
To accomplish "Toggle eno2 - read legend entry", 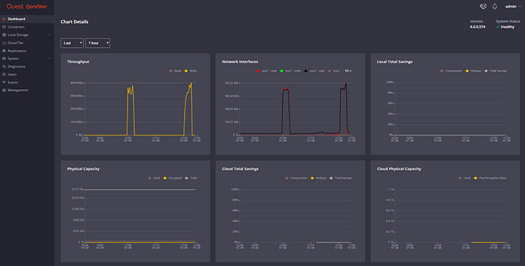I will tap(315, 71).
